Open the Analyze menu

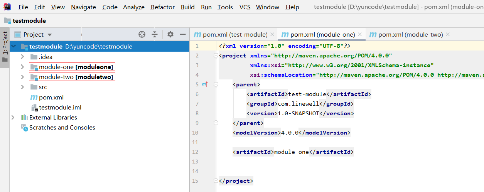tap(134, 7)
